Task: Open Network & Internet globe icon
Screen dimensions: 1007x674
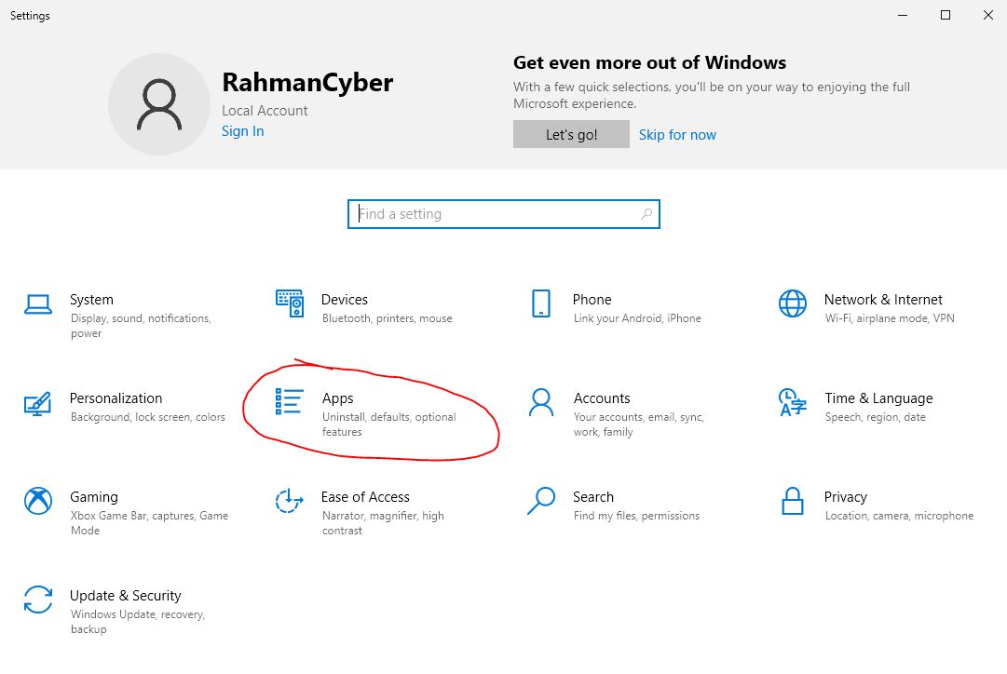Action: (793, 303)
